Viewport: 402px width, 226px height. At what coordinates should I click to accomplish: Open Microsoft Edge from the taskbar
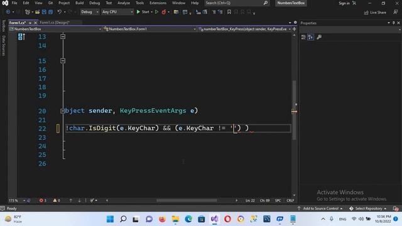[x=188, y=219]
